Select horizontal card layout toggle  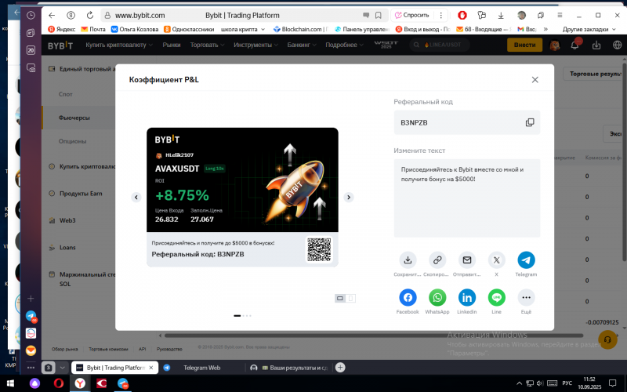click(x=340, y=298)
